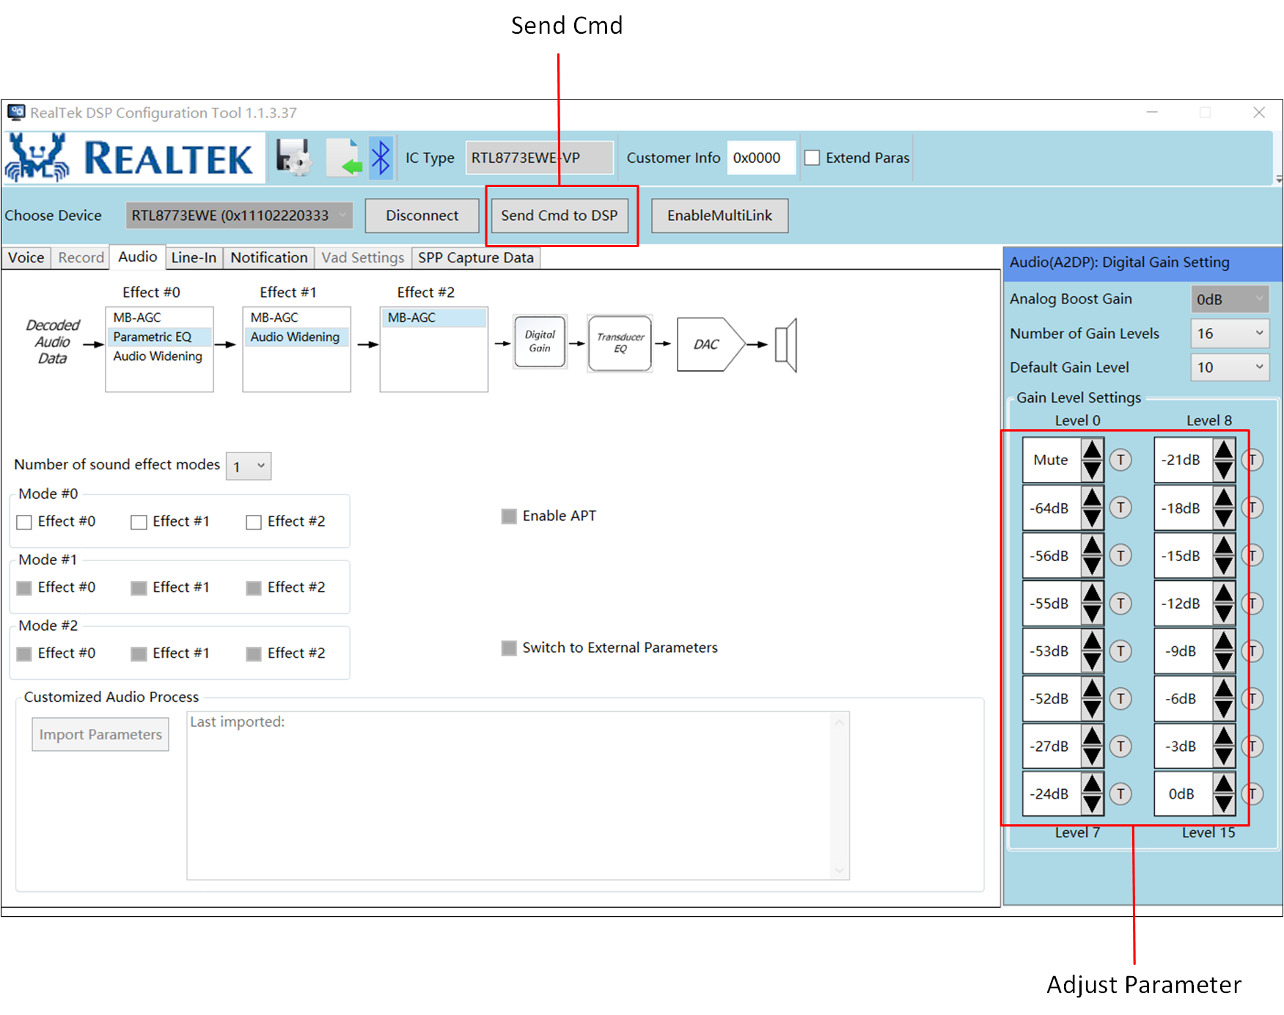This screenshot has width=1284, height=1015.
Task: Click the Disconnect button
Action: 422,216
